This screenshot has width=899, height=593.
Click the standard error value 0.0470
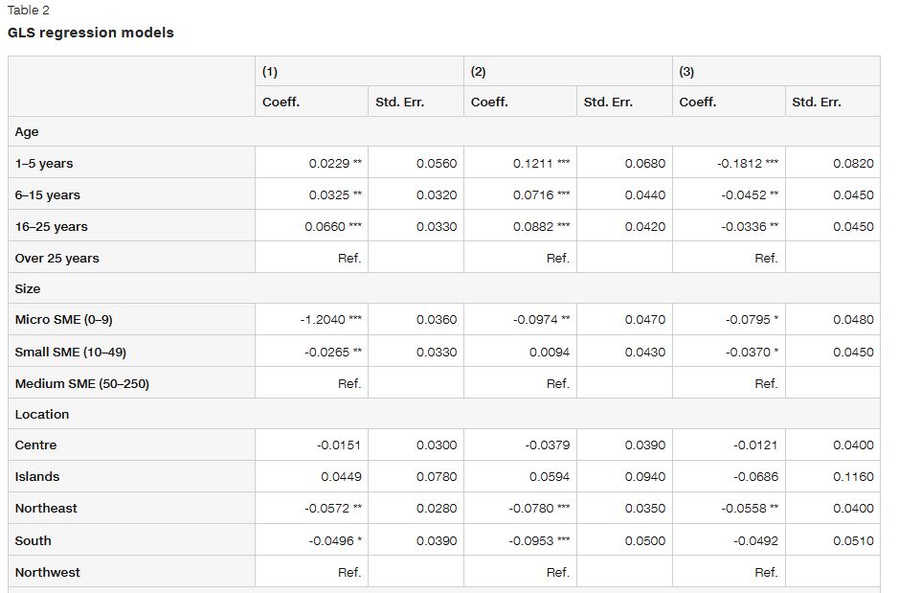(x=645, y=319)
